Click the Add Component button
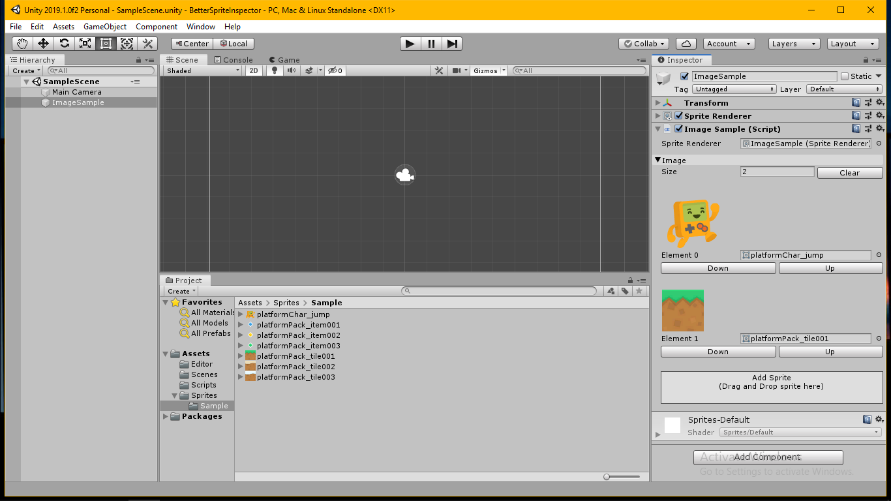 (768, 457)
